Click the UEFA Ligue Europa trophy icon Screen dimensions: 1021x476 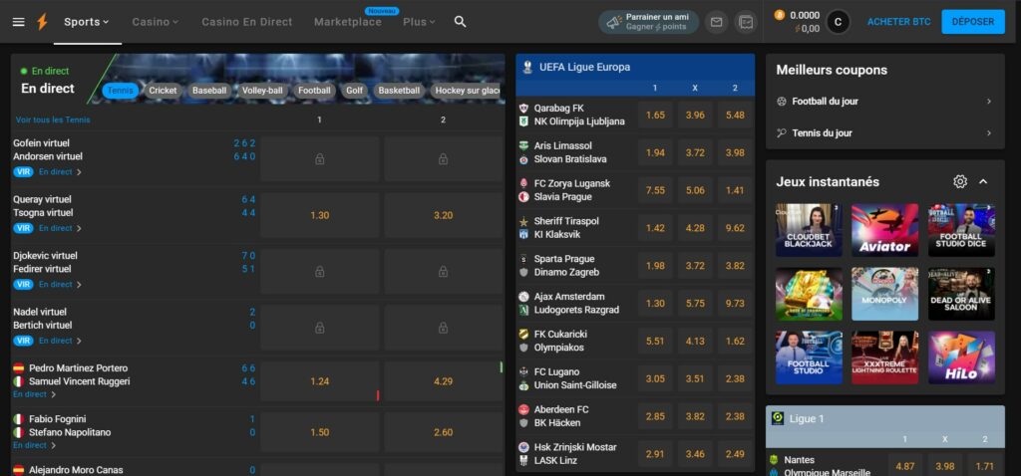click(526, 67)
